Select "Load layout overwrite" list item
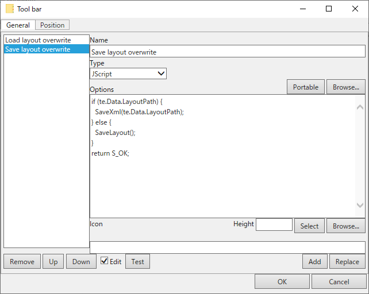369x294 pixels. [47, 40]
